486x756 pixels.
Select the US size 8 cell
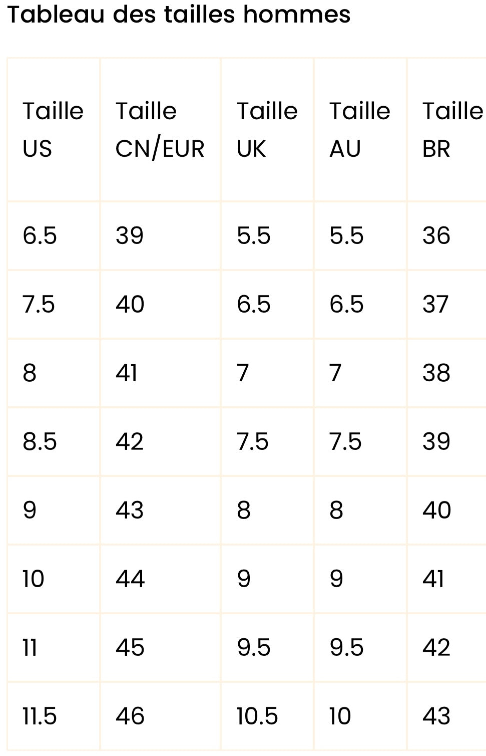[54, 373]
